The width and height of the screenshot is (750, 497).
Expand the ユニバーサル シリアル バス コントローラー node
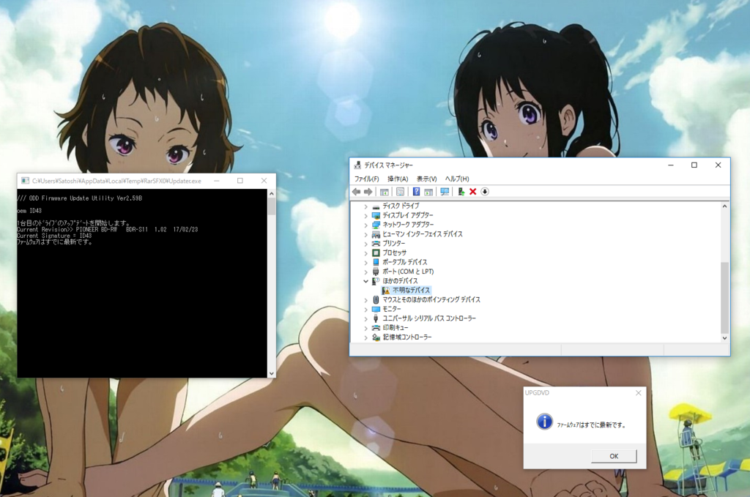tap(366, 318)
